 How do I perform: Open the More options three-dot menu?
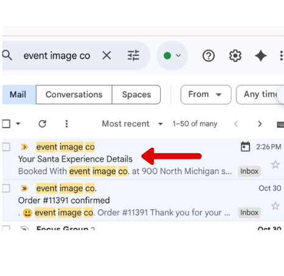(66, 124)
